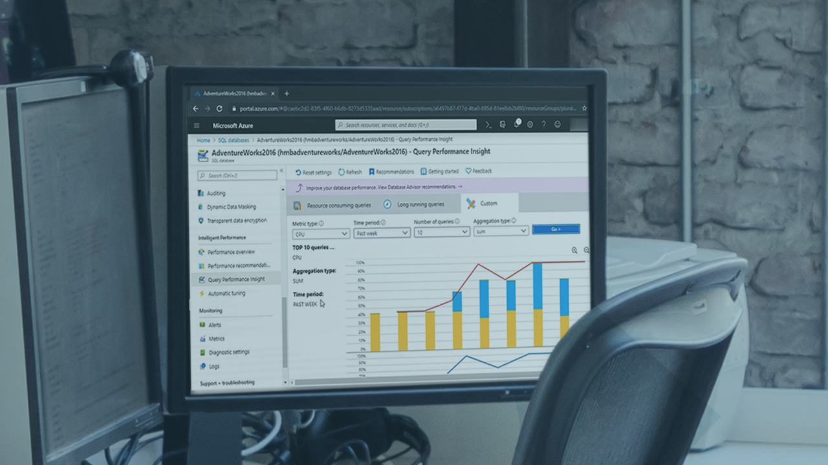Click Refresh in the command bar
The image size is (828, 465).
pyautogui.click(x=350, y=172)
